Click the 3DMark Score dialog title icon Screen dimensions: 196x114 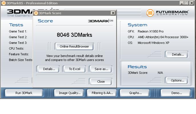pos(36,13)
